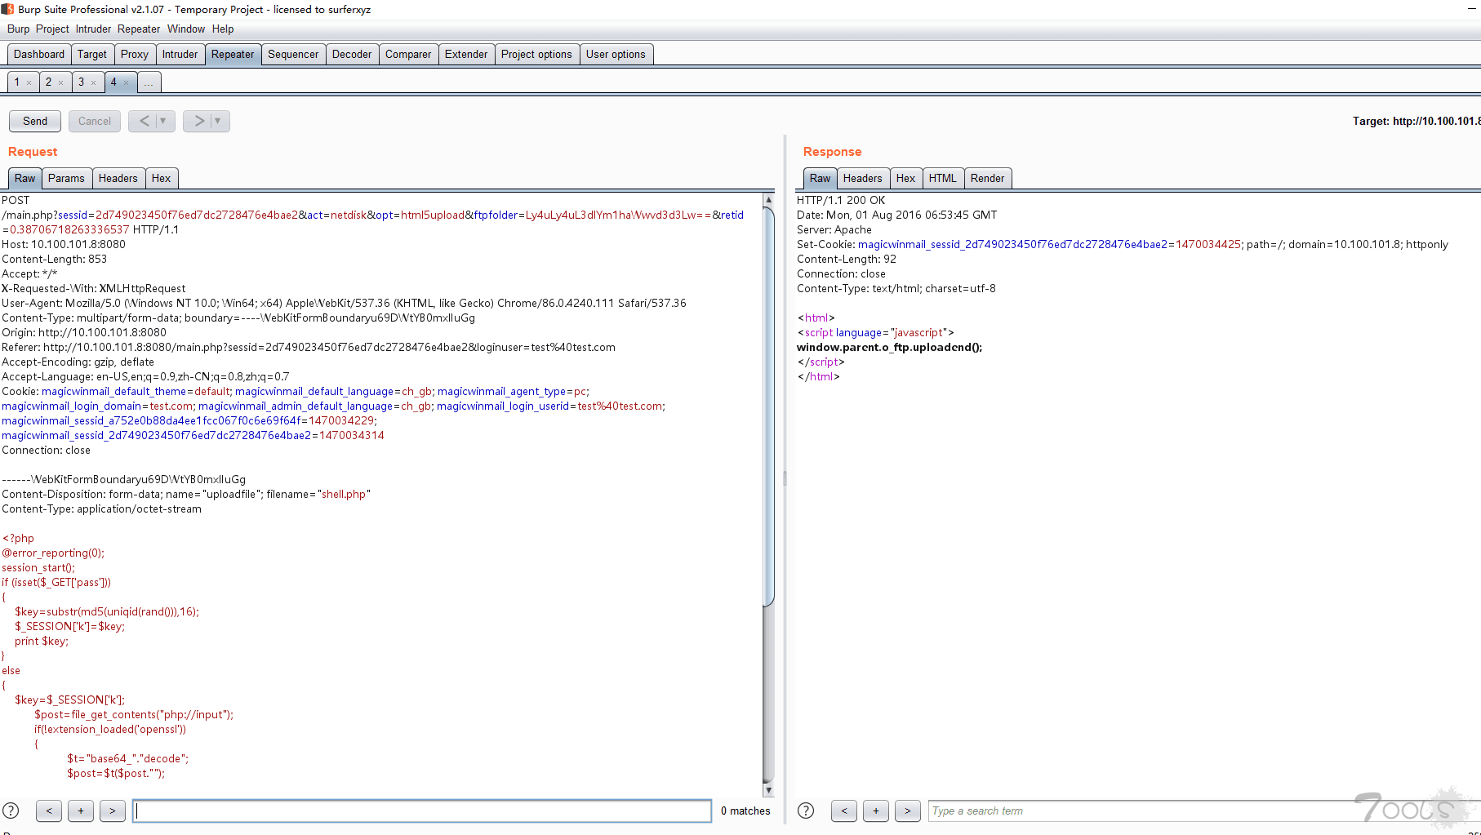The image size is (1481, 835).
Task: Expand the forward history dropdown arrow
Action: (x=219, y=121)
